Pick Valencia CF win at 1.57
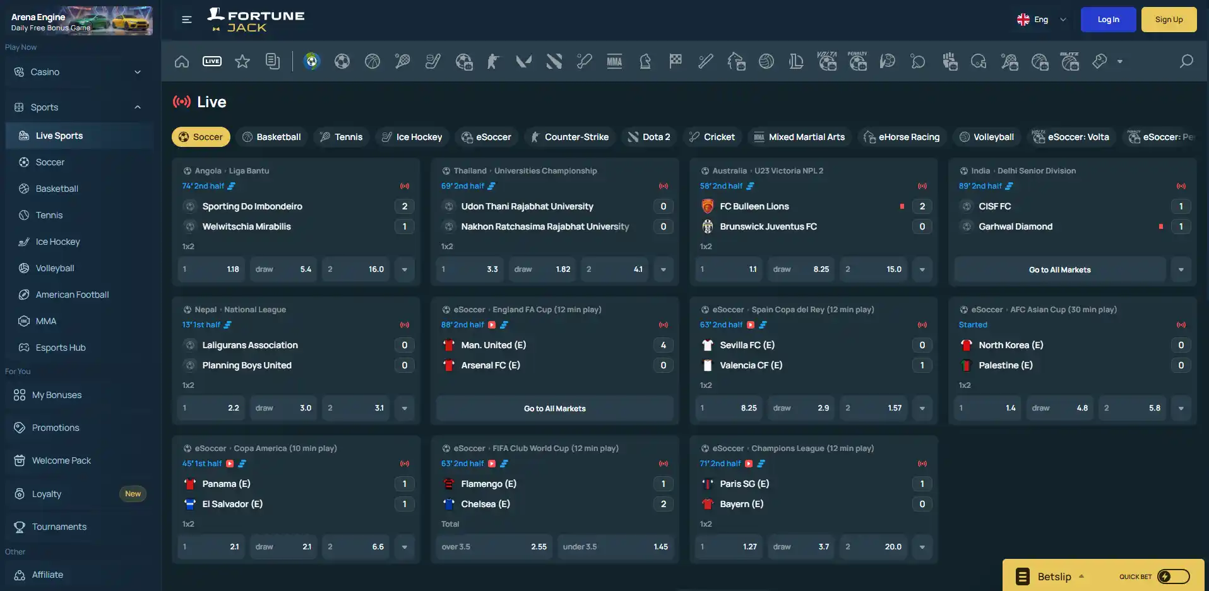Viewport: 1209px width, 591px height. click(874, 408)
